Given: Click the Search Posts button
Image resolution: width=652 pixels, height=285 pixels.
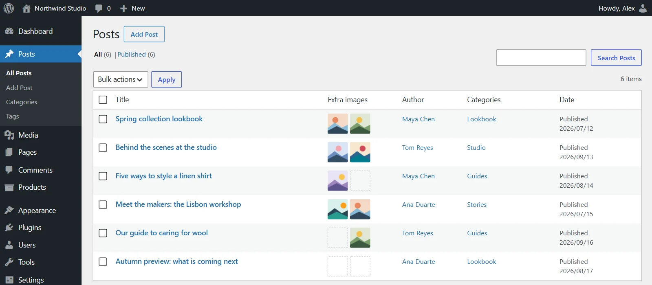Looking at the screenshot, I should (616, 58).
